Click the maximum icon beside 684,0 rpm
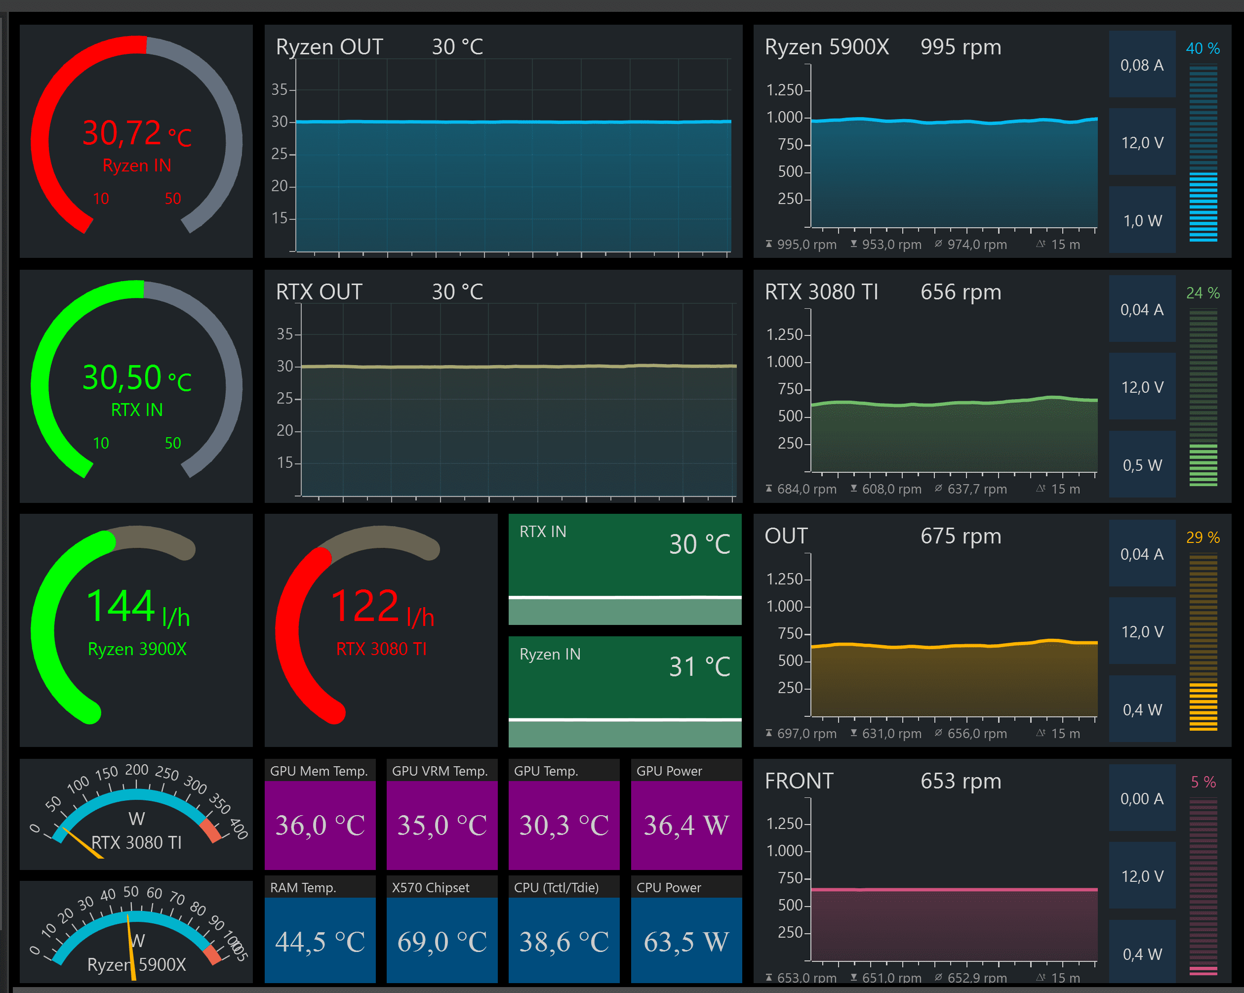 coord(768,489)
